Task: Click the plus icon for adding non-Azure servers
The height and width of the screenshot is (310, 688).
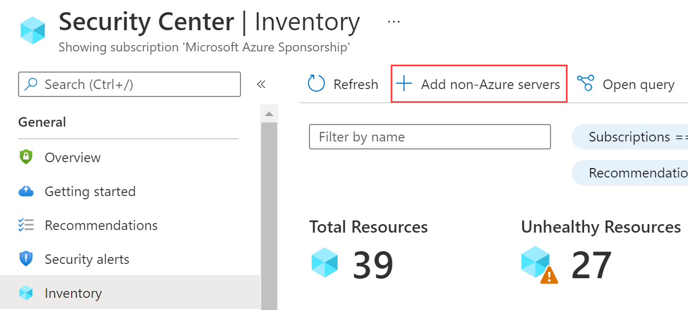Action: pos(404,84)
